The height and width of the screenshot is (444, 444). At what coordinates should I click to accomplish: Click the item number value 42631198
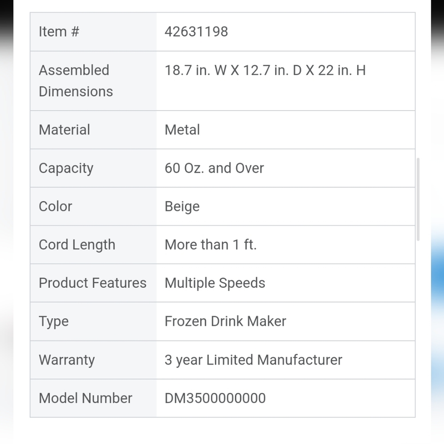pos(196,32)
